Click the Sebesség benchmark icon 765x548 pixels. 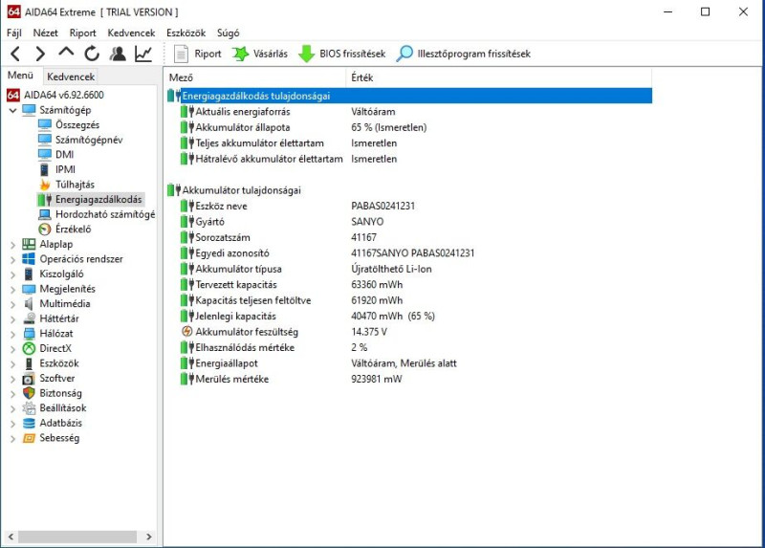pyautogui.click(x=30, y=438)
